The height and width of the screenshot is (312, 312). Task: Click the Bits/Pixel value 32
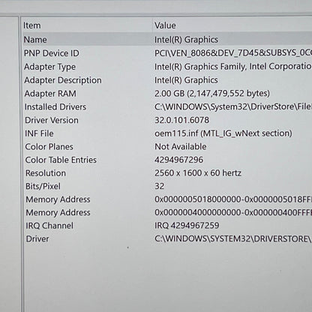click(x=160, y=186)
